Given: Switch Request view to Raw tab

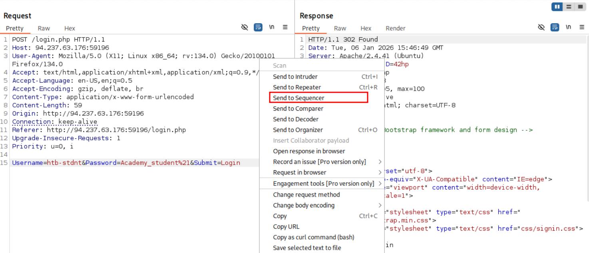Looking at the screenshot, I should [44, 28].
